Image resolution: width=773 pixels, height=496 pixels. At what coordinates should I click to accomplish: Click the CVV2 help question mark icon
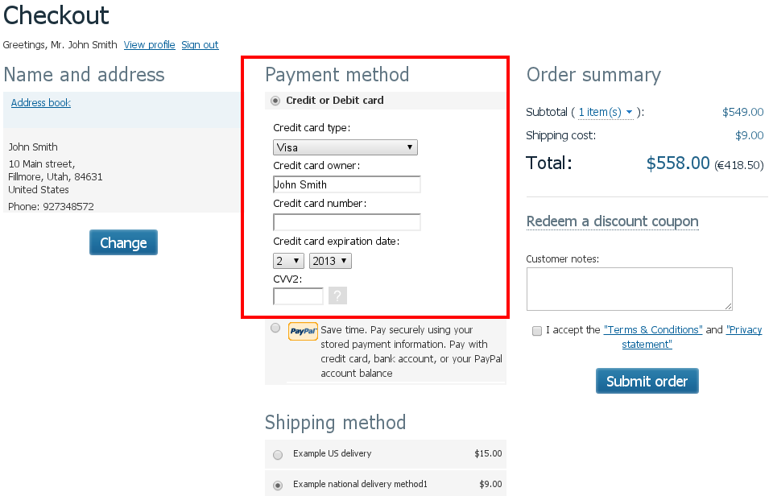click(x=337, y=296)
